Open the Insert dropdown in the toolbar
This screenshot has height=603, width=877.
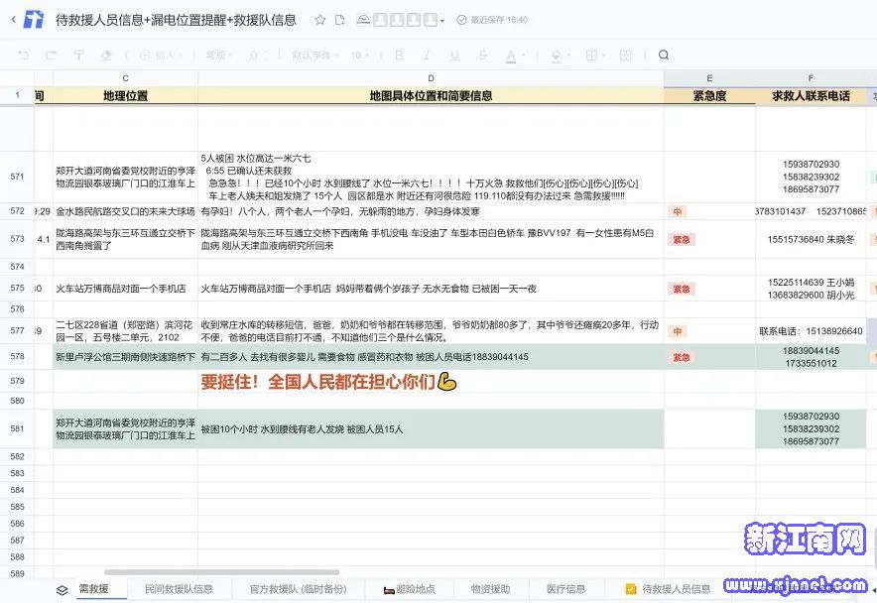[160, 55]
